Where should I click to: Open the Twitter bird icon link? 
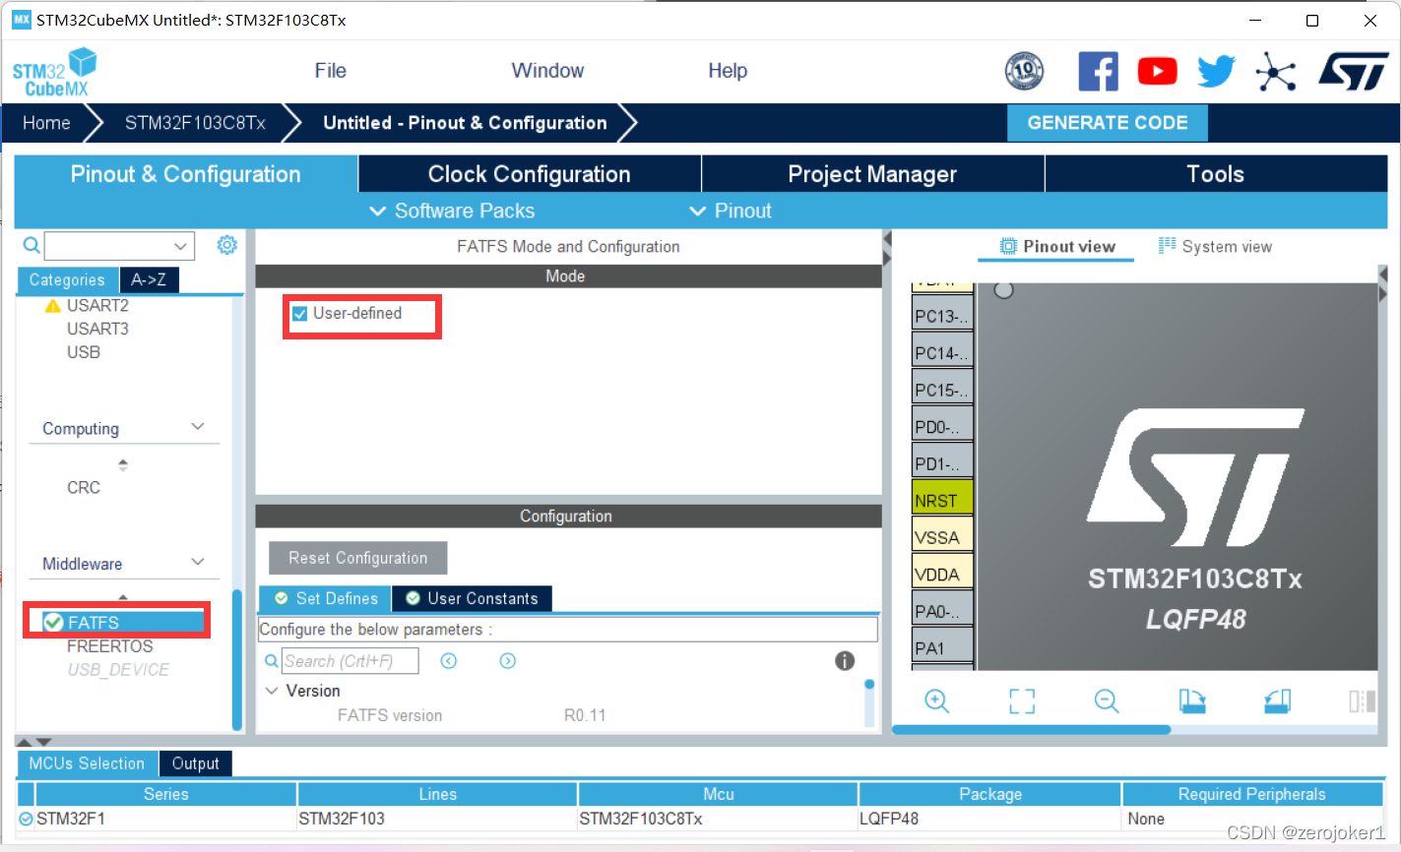coord(1216,71)
